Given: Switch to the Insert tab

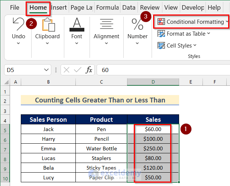Looking at the screenshot, I should point(59,7).
